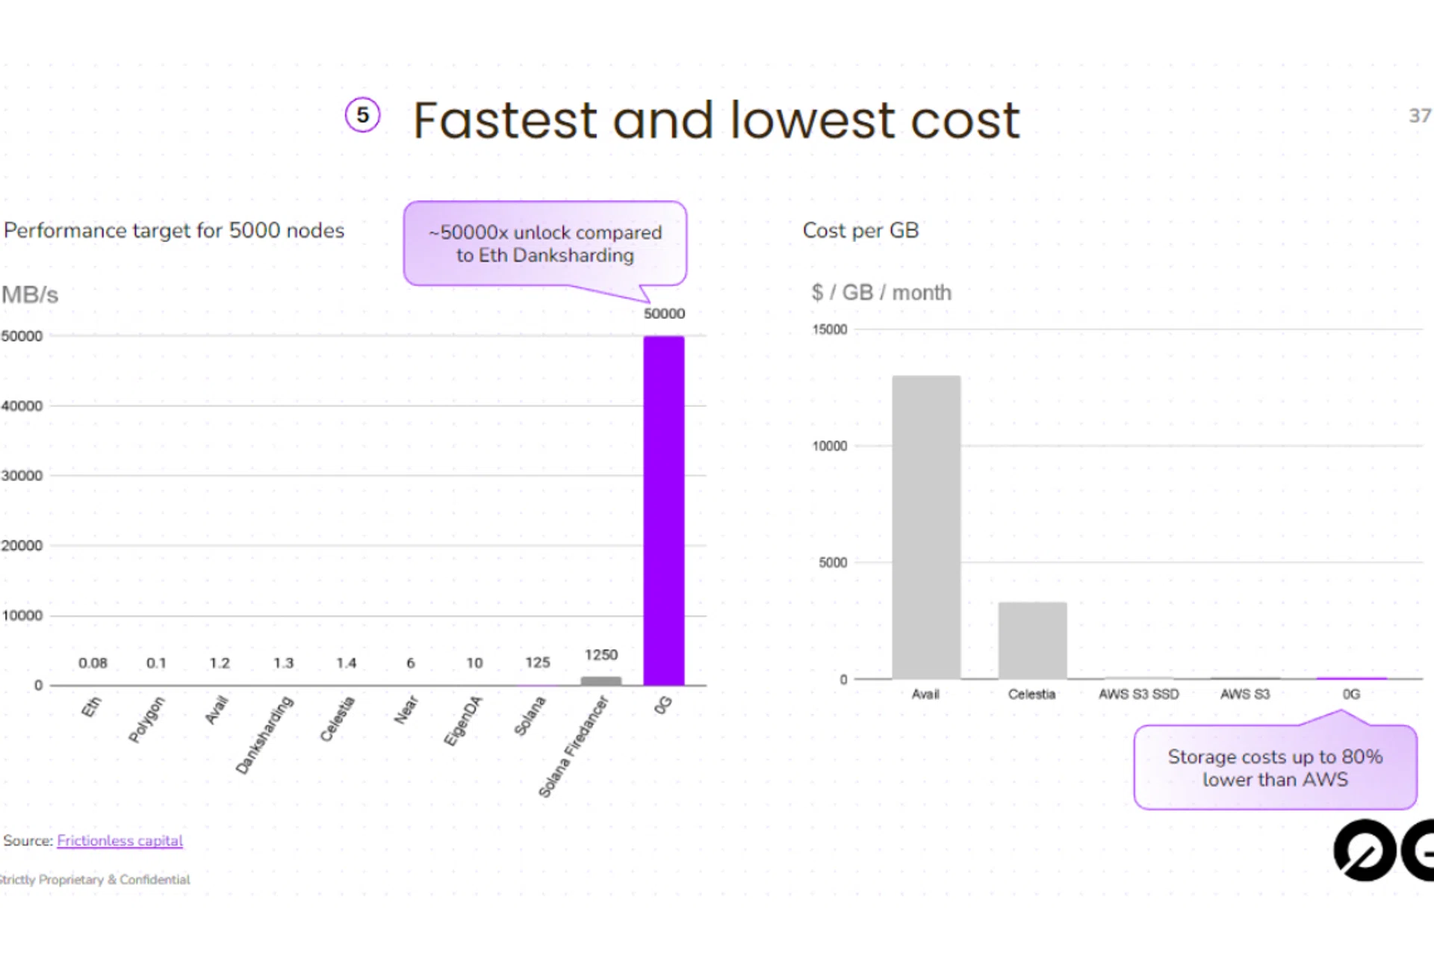1434x956 pixels.
Task: Click the 50000x unlock callout bubble
Action: pos(544,243)
